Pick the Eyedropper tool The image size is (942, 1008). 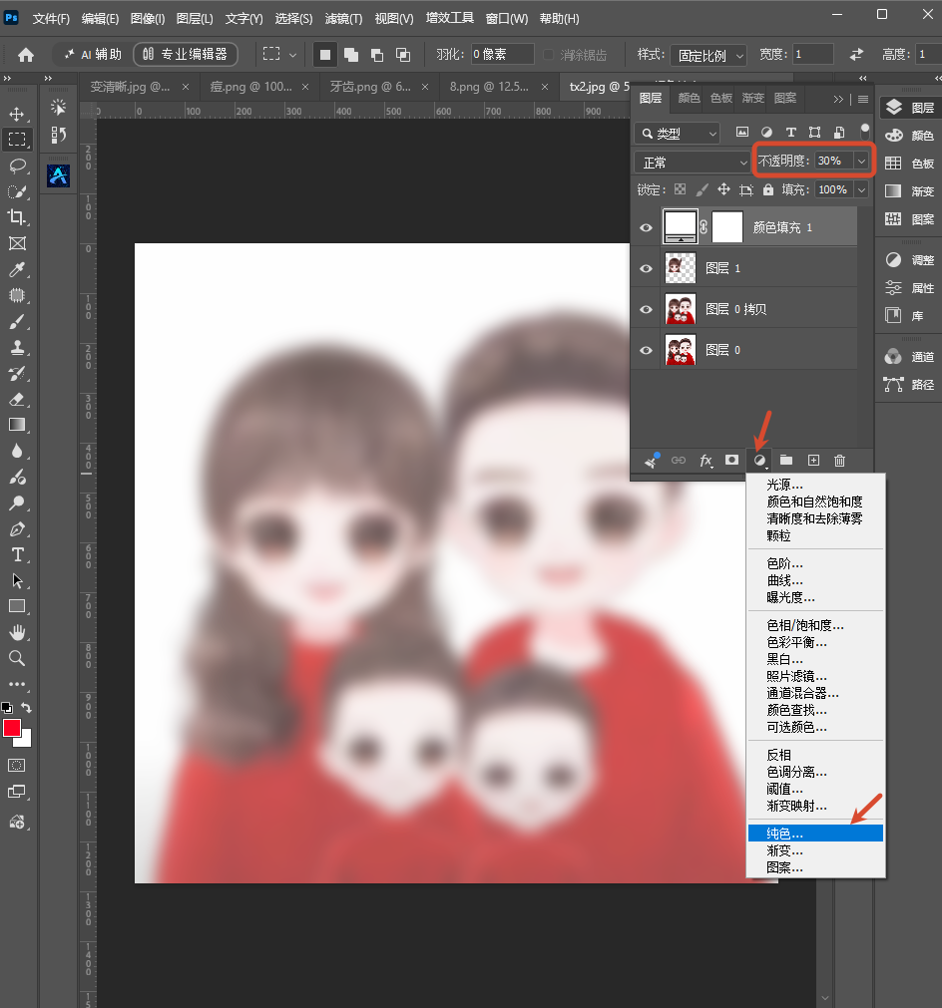pyautogui.click(x=17, y=269)
